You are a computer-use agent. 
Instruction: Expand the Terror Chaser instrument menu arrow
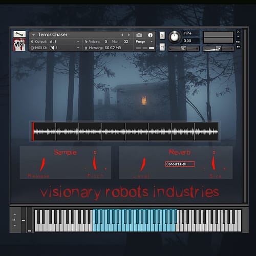pos(33,35)
